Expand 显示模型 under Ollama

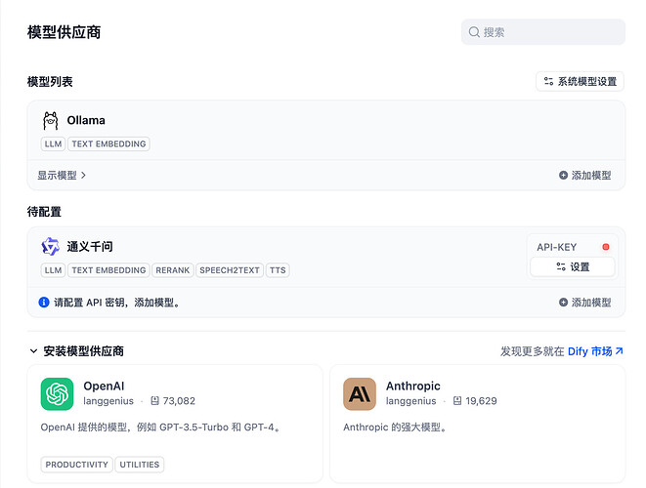[x=63, y=176]
